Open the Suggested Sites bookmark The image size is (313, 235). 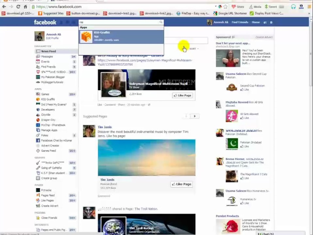click(51, 13)
